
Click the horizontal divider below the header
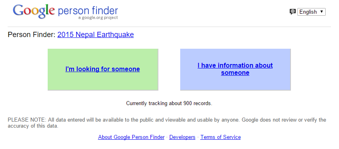pyautogui.click(x=169, y=27)
